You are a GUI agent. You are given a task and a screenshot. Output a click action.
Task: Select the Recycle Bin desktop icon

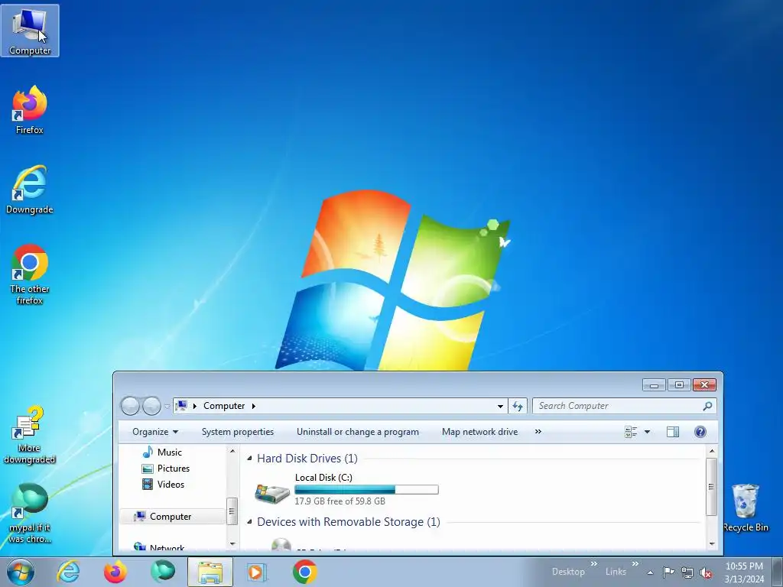pos(746,508)
